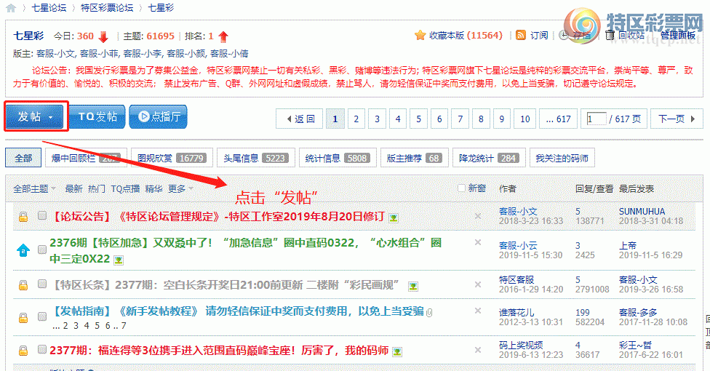Open author 客服-小云 profile link
This screenshot has height=371, width=710.
pyautogui.click(x=518, y=245)
